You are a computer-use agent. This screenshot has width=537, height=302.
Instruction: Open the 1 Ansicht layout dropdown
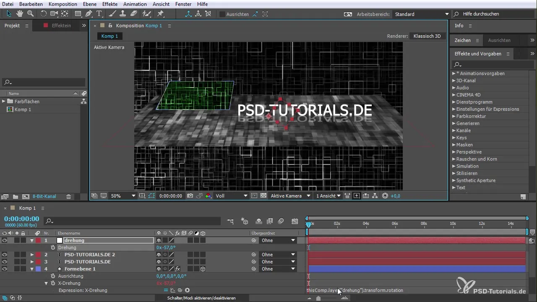click(x=328, y=196)
